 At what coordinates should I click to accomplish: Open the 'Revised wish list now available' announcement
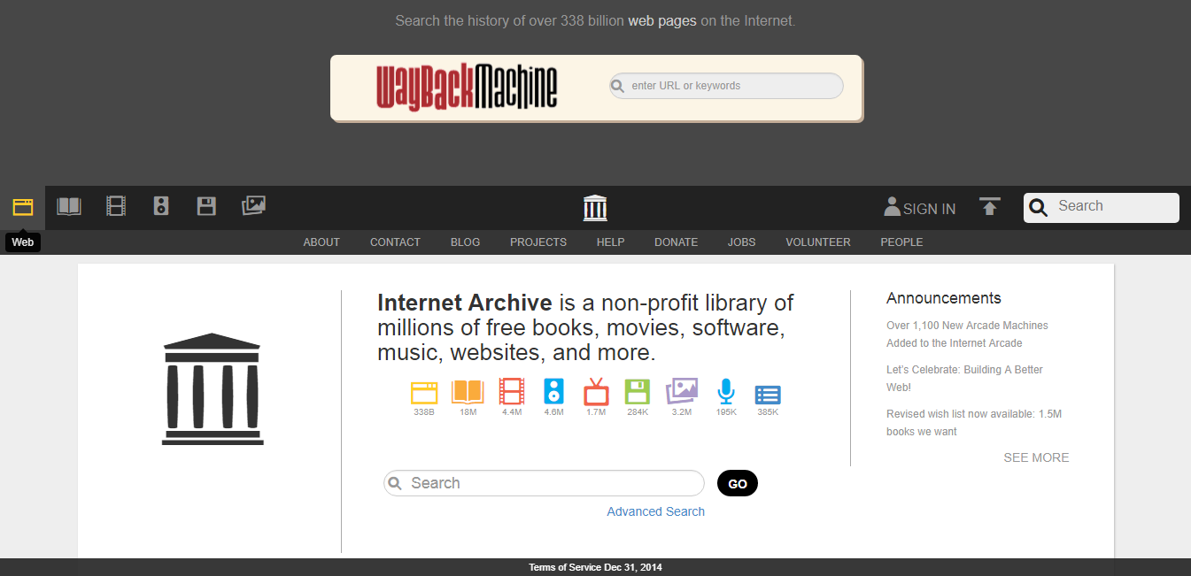click(974, 423)
